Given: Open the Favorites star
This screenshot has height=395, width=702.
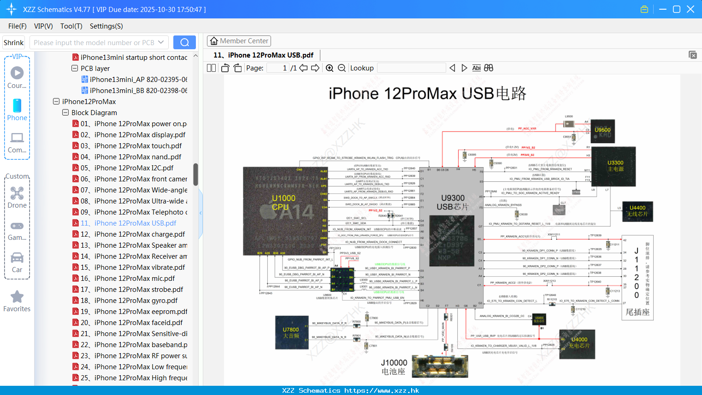Looking at the screenshot, I should click(17, 302).
